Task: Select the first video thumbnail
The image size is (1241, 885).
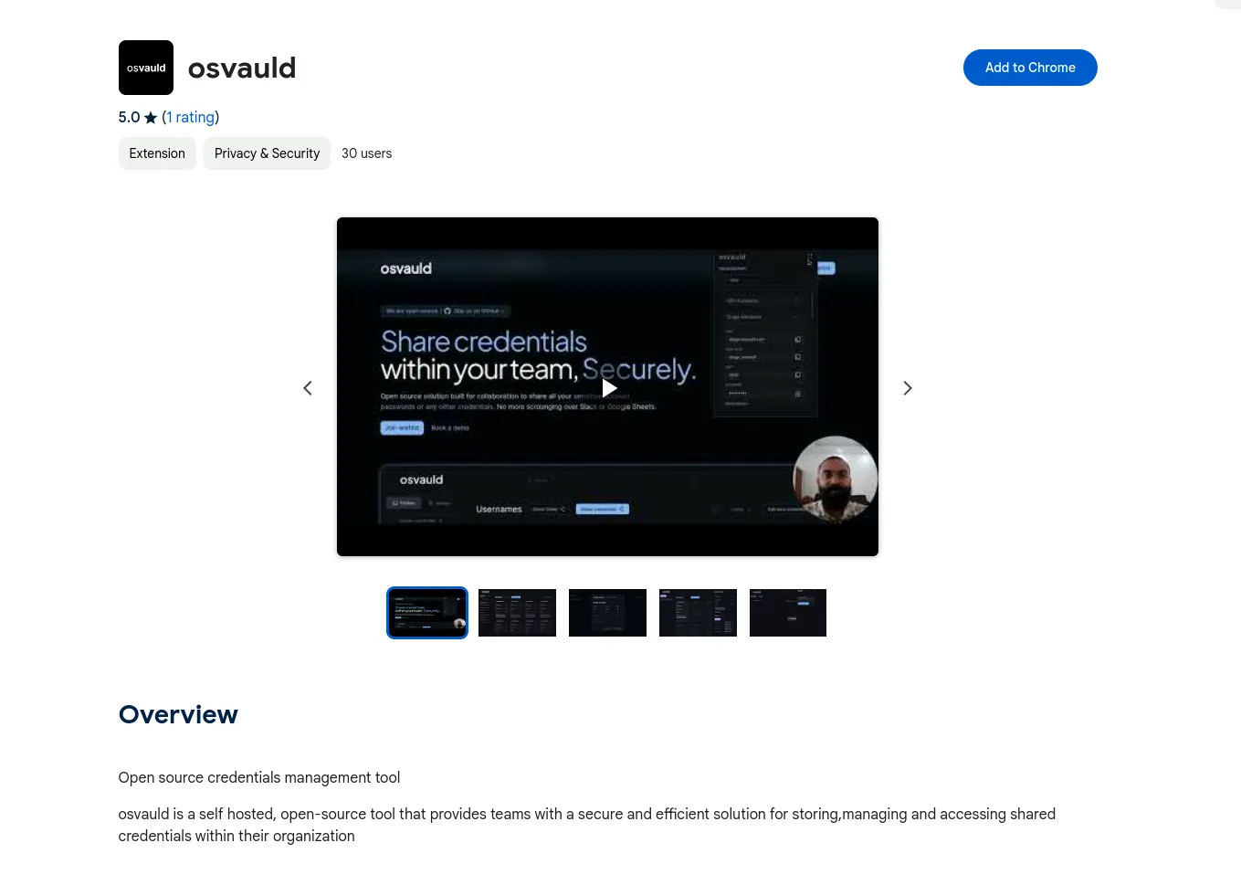Action: [x=427, y=613]
